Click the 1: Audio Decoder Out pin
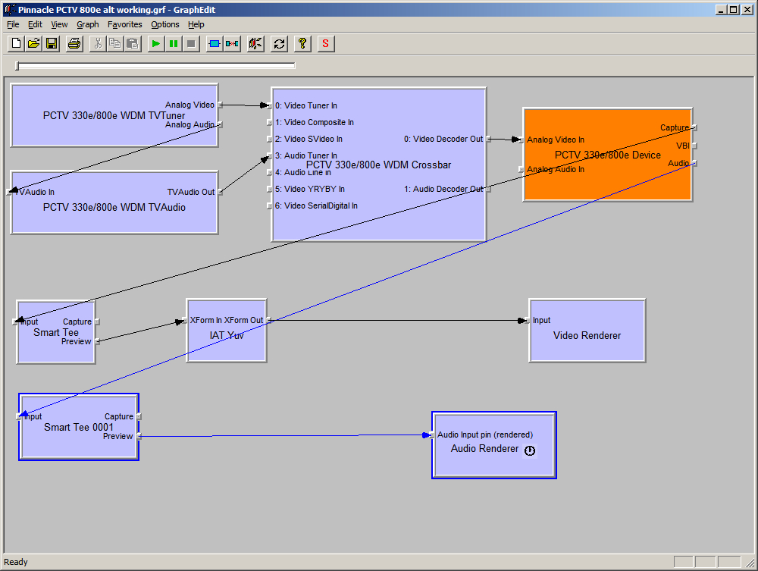 tap(488, 189)
